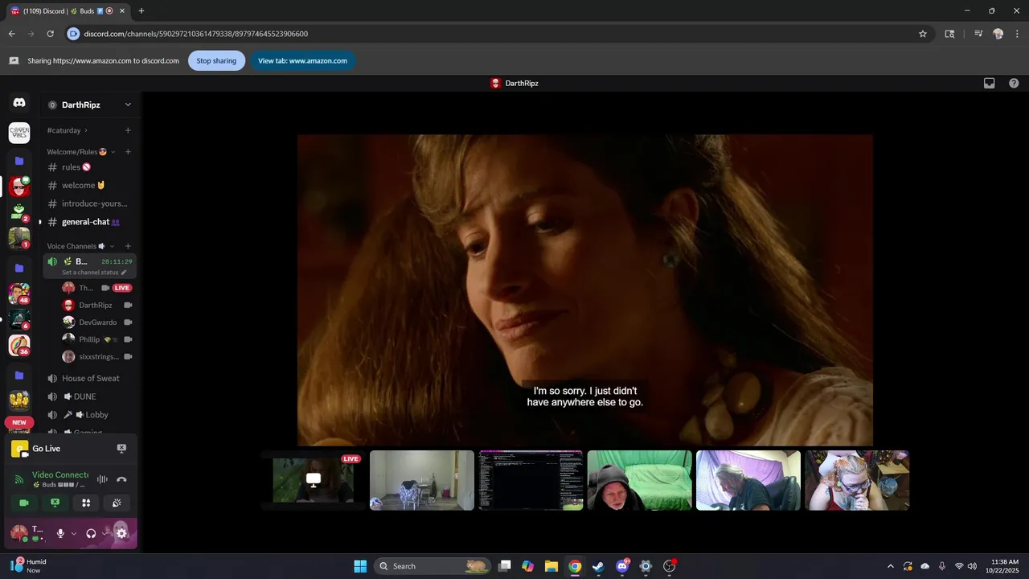Open the third server folder

(x=19, y=375)
